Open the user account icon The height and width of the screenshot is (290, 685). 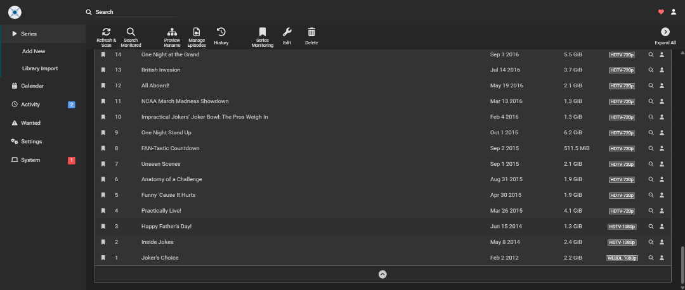coord(673,12)
